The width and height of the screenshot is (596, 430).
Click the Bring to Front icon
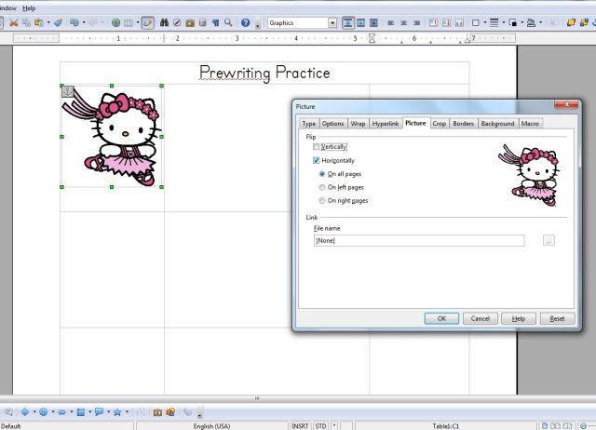(571, 22)
